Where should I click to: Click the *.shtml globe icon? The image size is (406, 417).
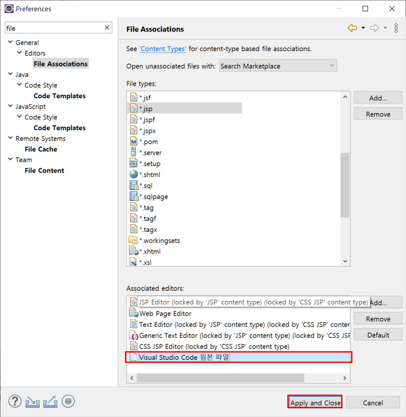click(x=133, y=174)
